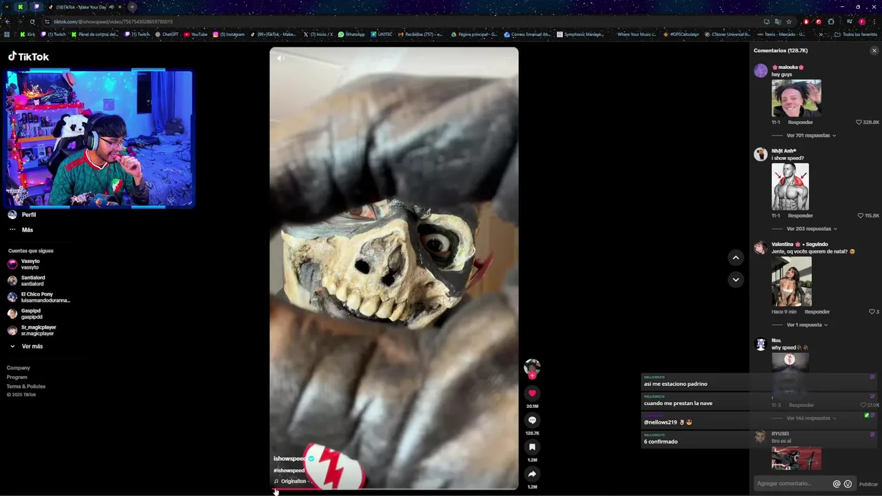Viewport: 882px width, 496px height.
Task: Mute the video with the speaker icon
Action: point(280,58)
